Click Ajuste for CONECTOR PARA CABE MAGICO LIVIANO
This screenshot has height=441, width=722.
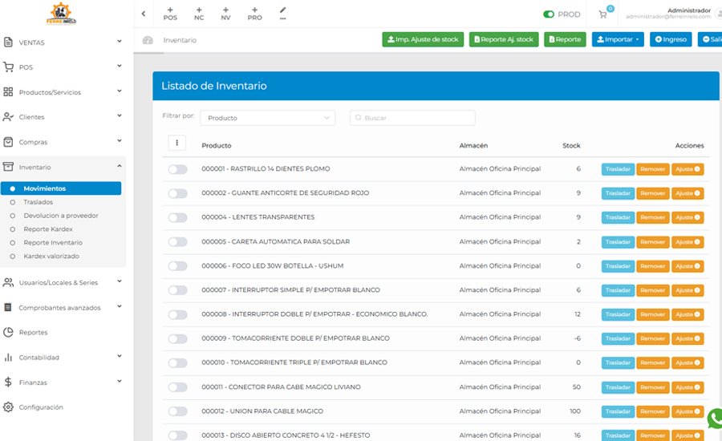point(688,387)
